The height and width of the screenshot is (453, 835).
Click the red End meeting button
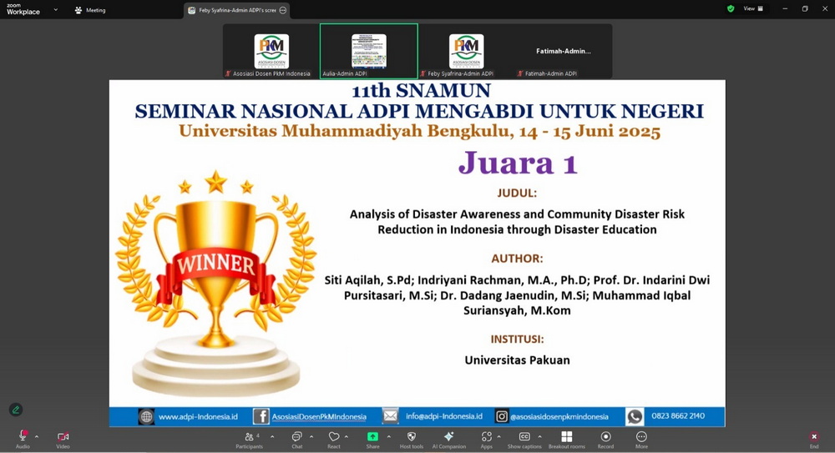pos(813,439)
